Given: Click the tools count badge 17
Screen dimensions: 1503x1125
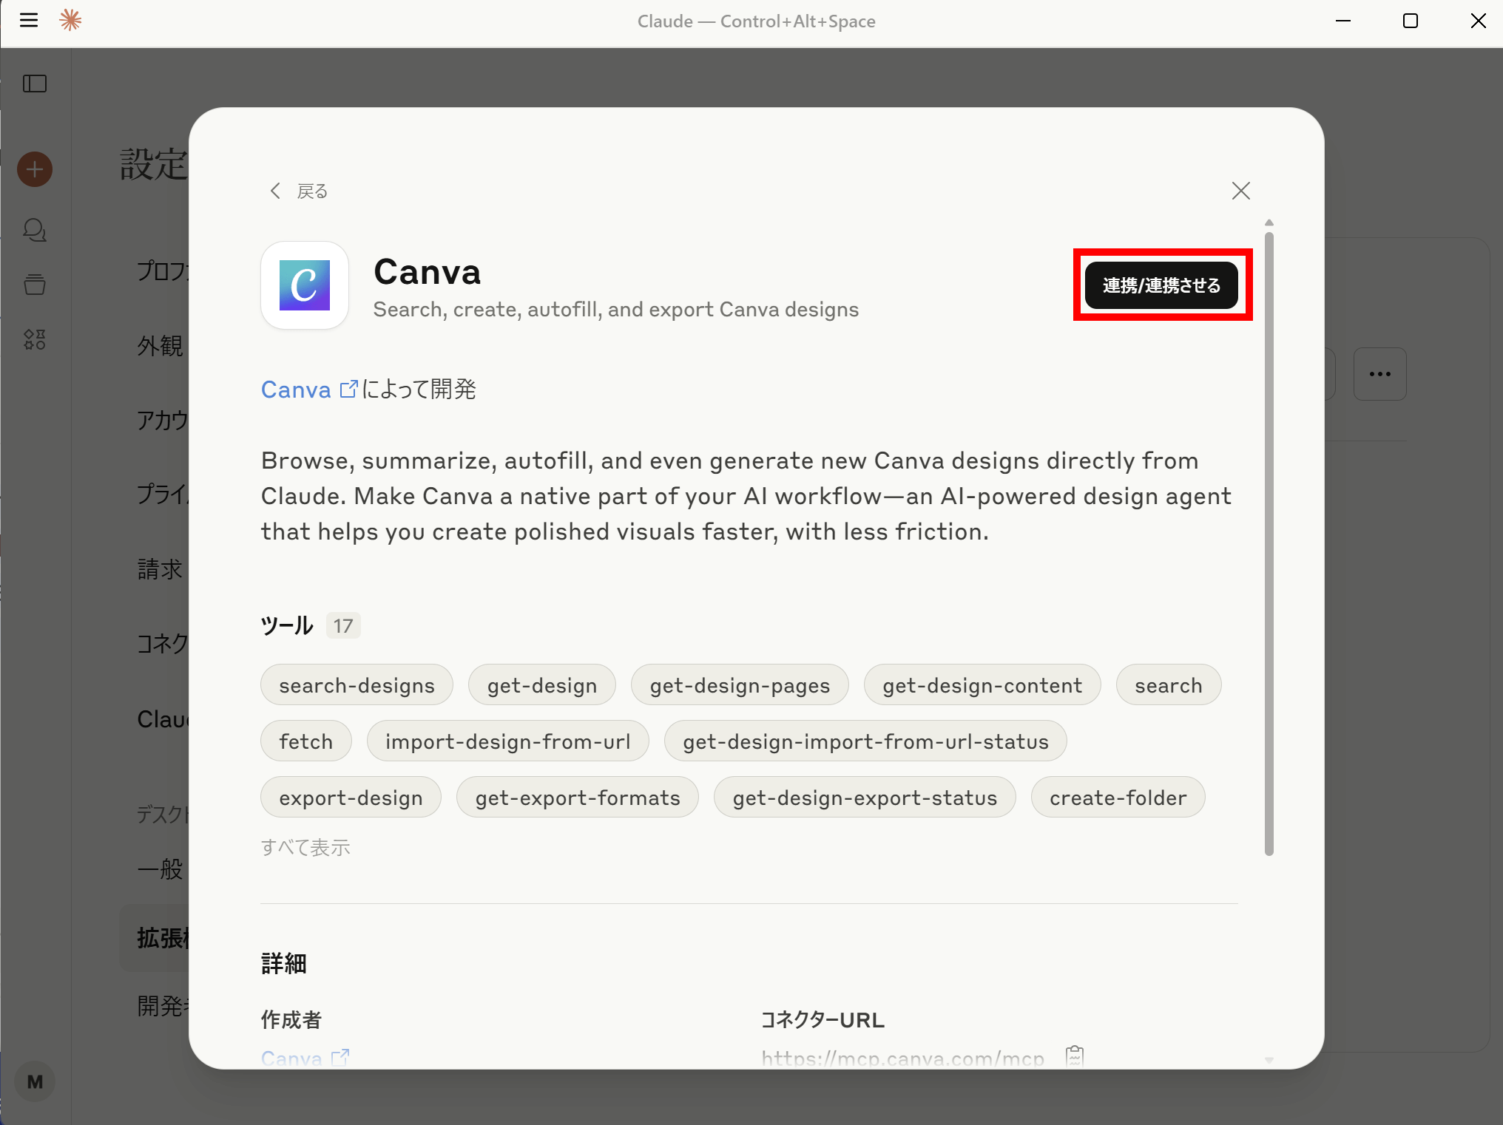Looking at the screenshot, I should (x=343, y=626).
